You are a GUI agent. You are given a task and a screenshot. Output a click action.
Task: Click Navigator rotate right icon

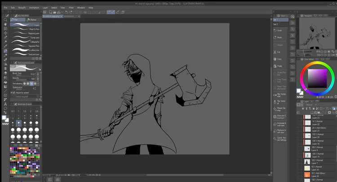point(325,55)
